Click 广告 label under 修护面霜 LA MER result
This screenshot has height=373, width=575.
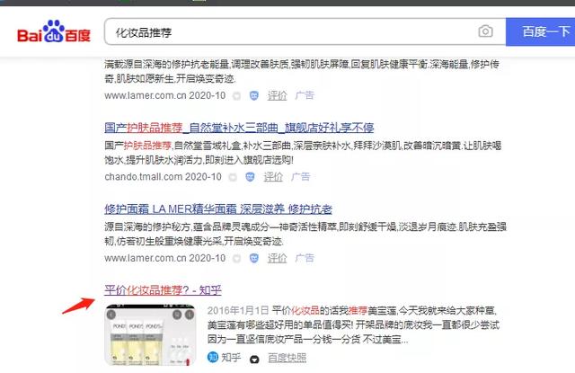305,259
